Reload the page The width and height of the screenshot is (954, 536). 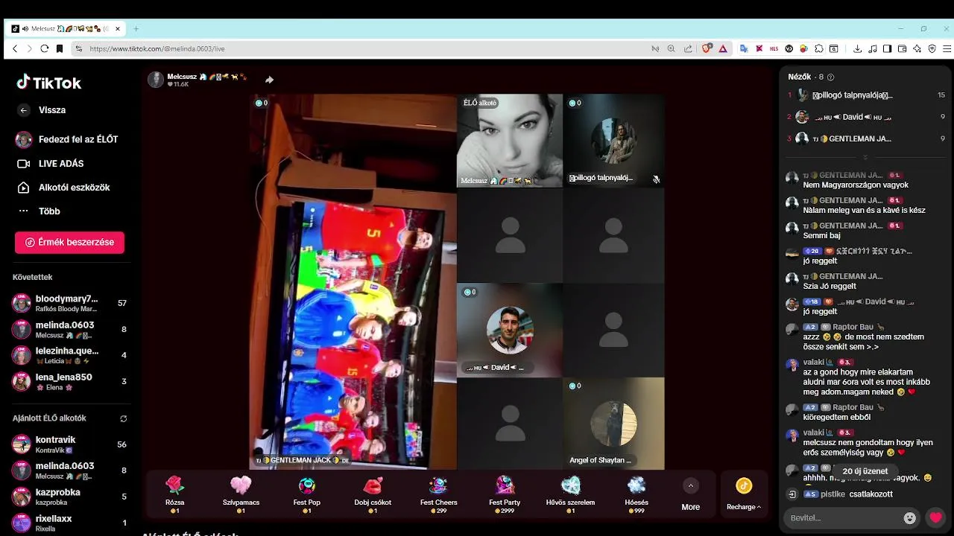click(x=45, y=48)
